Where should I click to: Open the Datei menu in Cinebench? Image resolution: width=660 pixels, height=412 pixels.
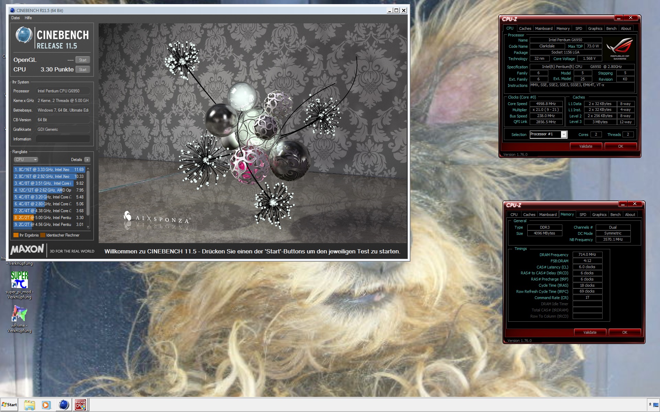click(15, 18)
